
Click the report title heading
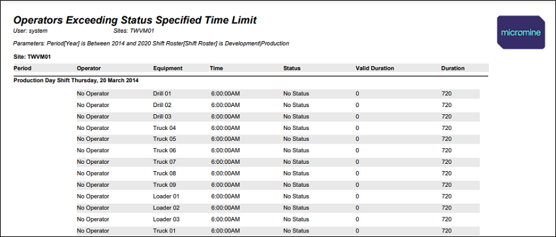coord(134,20)
